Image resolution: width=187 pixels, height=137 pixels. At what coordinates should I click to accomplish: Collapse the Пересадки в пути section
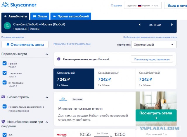click(x=47, y=54)
